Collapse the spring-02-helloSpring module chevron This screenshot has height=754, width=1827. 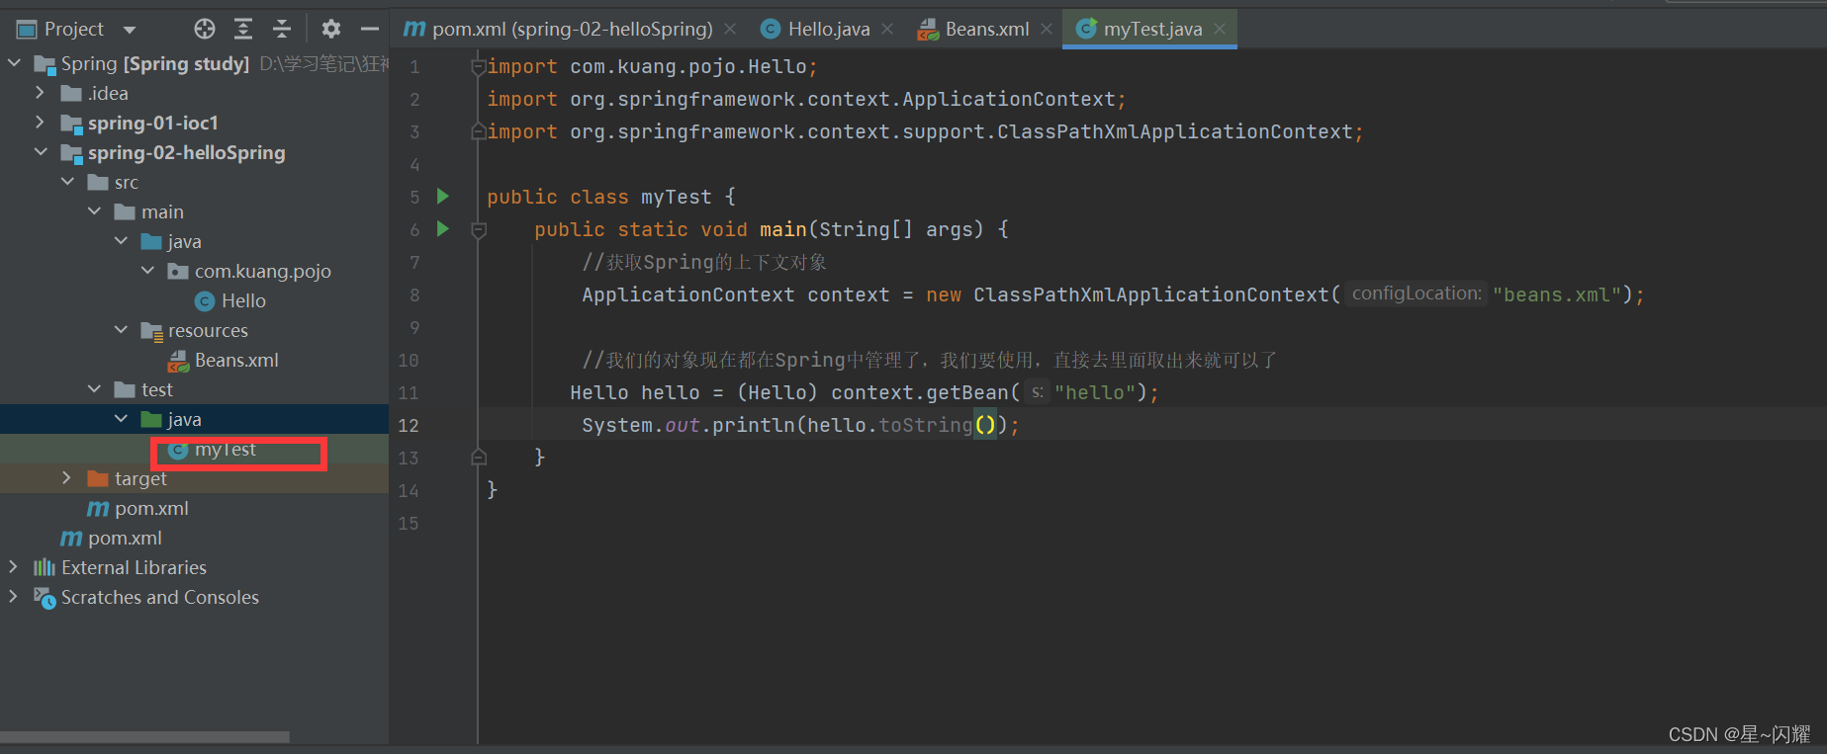tap(41, 152)
